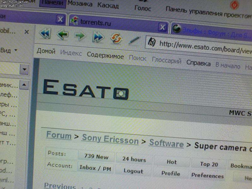Click Индекс in the navigation bar
The width and height of the screenshot is (252, 189).
click(x=71, y=53)
